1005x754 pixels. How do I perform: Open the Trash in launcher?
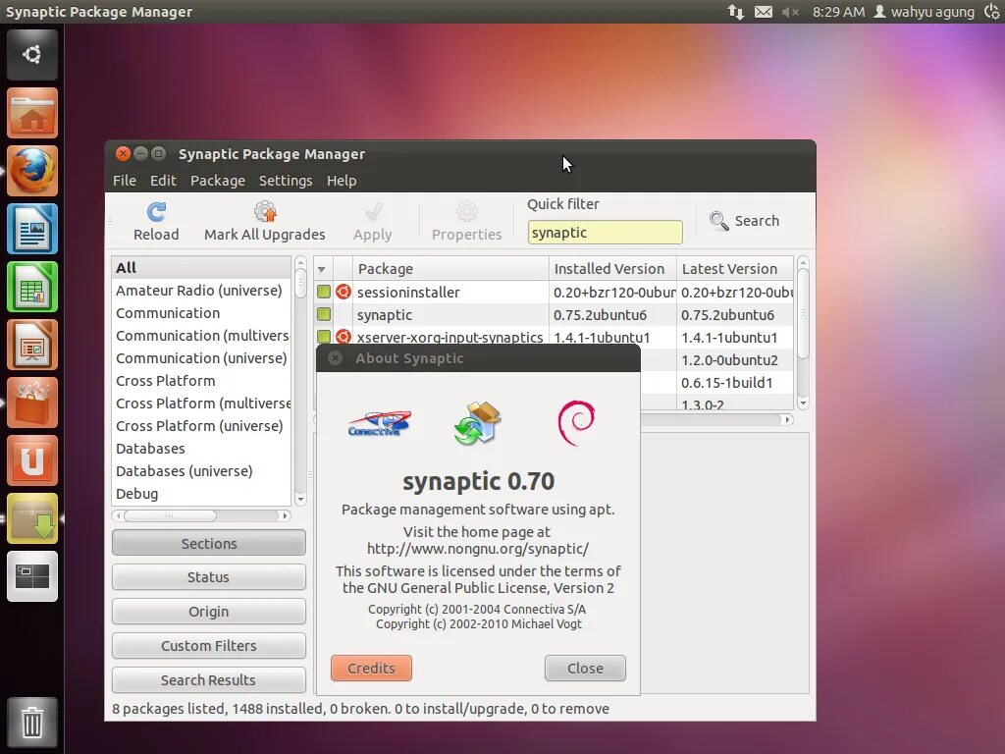pyautogui.click(x=32, y=723)
